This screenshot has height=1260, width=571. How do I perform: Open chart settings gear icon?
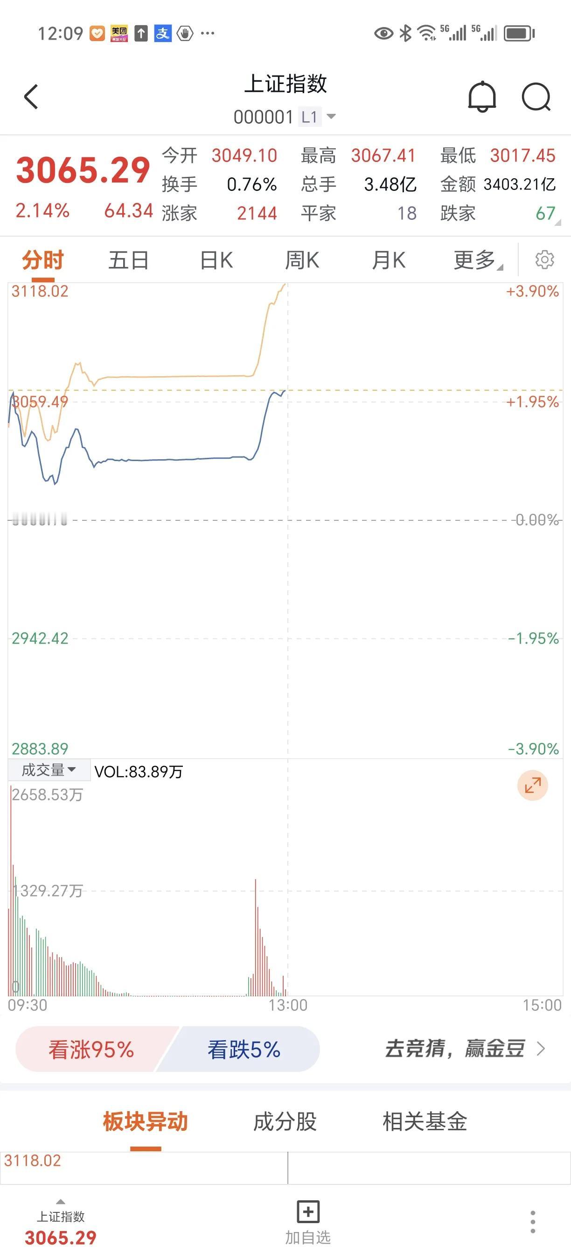point(544,259)
